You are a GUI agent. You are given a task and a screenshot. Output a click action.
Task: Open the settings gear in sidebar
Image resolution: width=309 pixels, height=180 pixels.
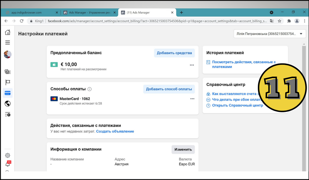[x=8, y=155]
